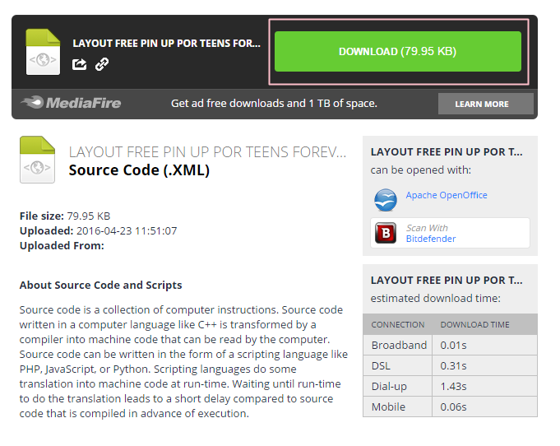This screenshot has width=560, height=446.
Task: Click the Mobile row in the download time table
Action: pyautogui.click(x=450, y=407)
